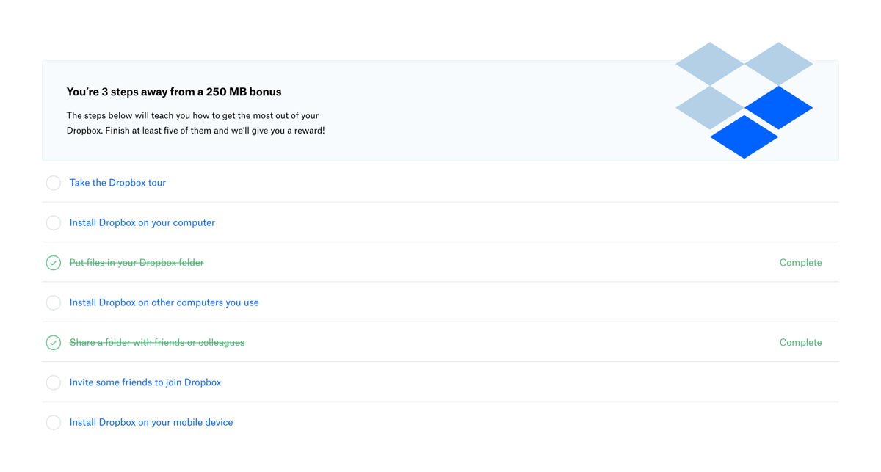Select "Invite some friends to join Dropbox"
The width and height of the screenshot is (881, 472).
coord(145,382)
